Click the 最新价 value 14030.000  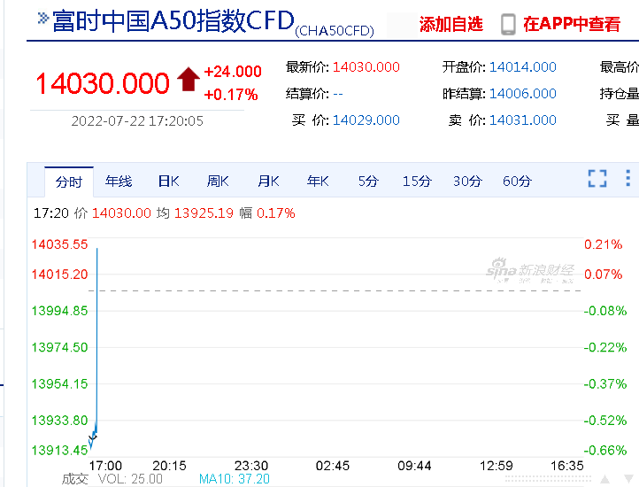[366, 67]
